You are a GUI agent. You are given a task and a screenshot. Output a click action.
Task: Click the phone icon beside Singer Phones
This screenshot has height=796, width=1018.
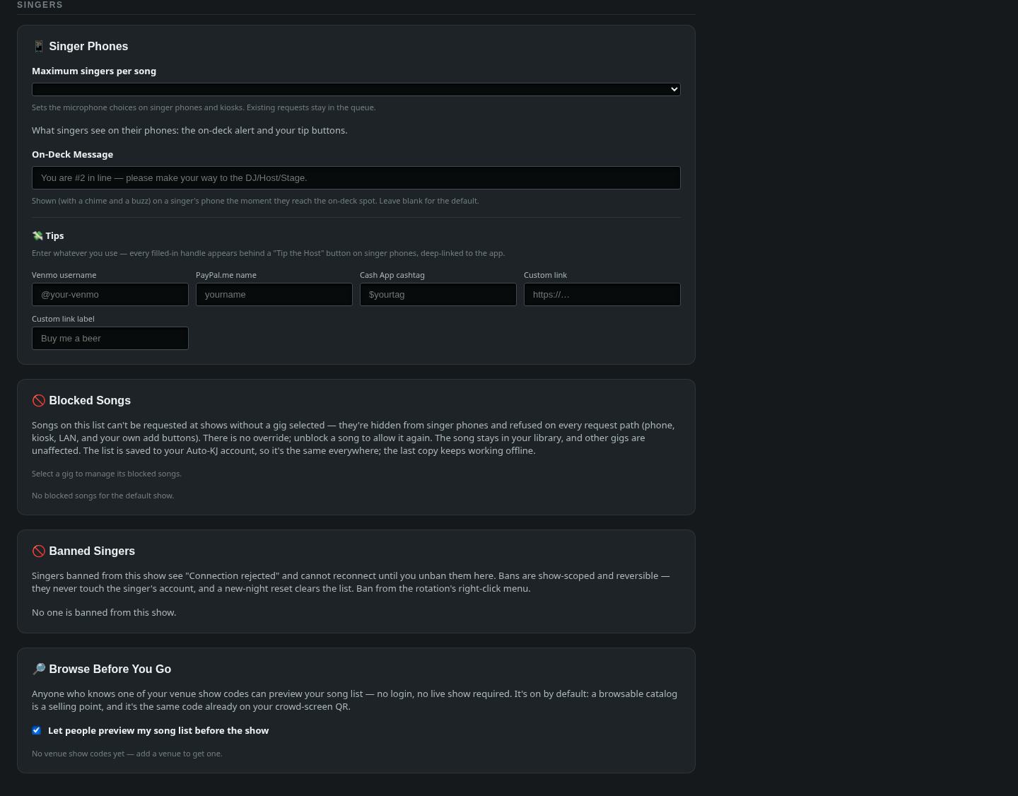[x=39, y=47]
